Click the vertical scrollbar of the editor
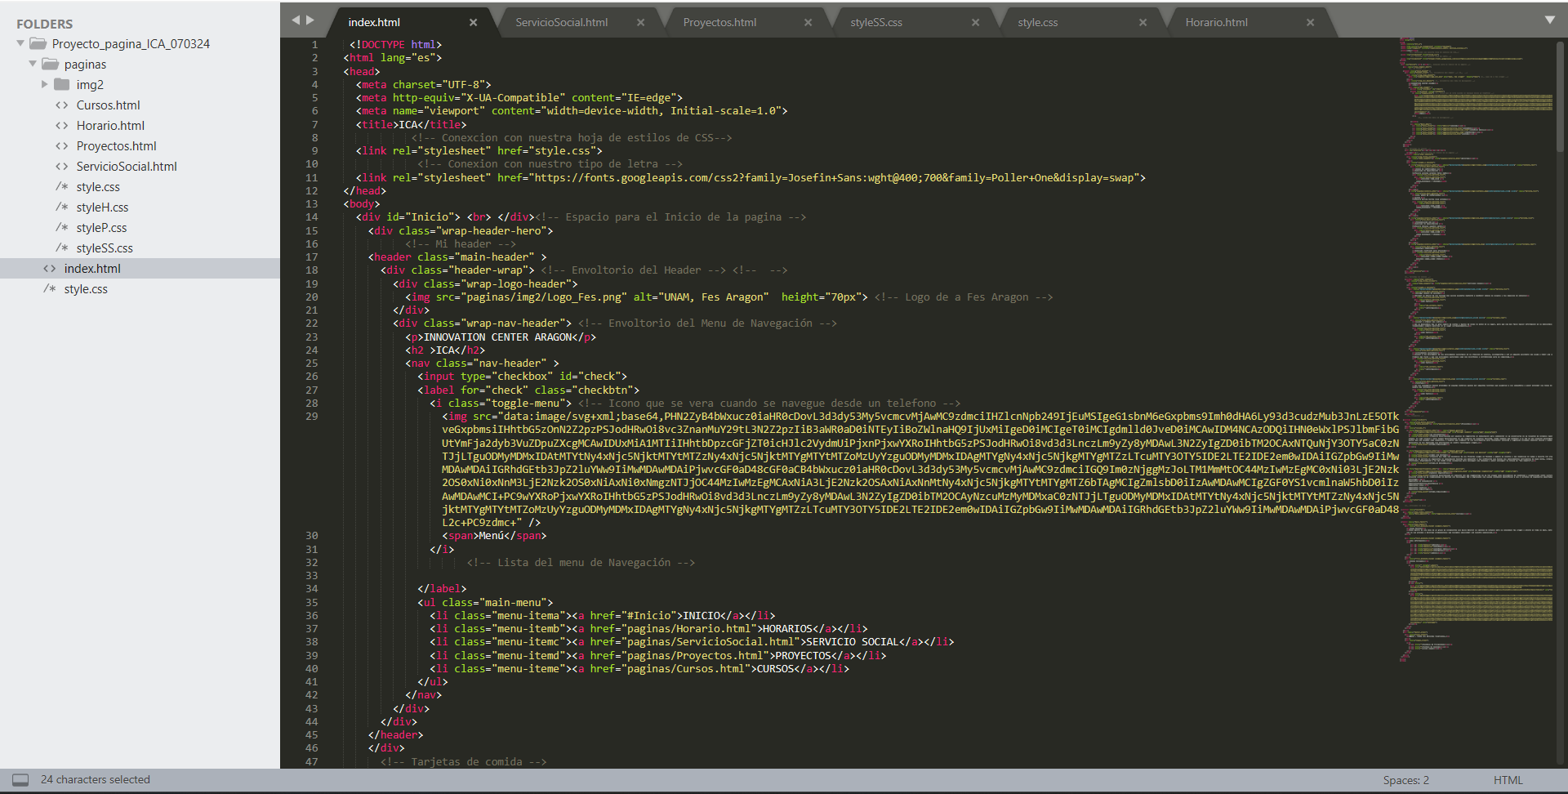Image resolution: width=1568 pixels, height=794 pixels. point(1560,98)
